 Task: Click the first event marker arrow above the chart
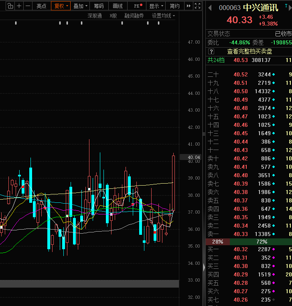(x=16, y=23)
